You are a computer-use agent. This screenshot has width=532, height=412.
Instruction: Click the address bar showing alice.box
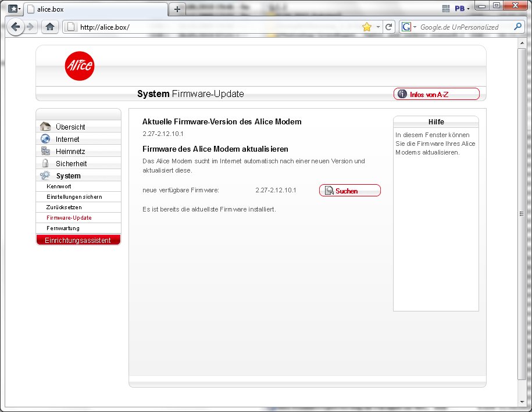pos(215,27)
